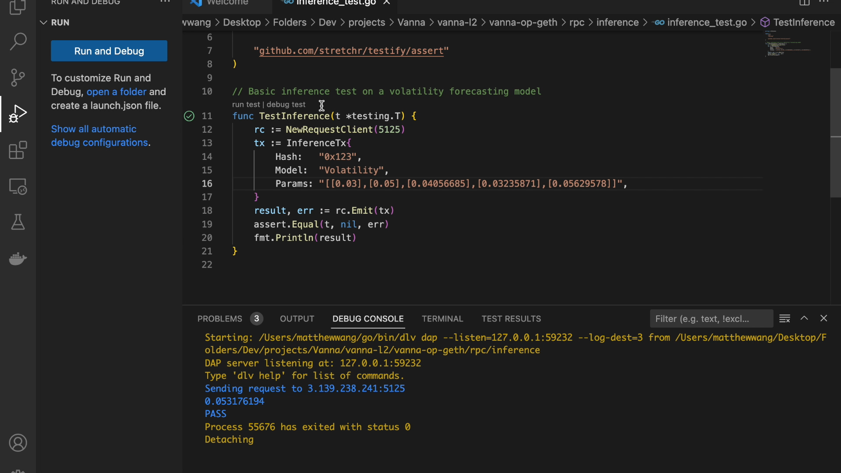
Task: Click the 'debug test' code lens
Action: point(286,104)
